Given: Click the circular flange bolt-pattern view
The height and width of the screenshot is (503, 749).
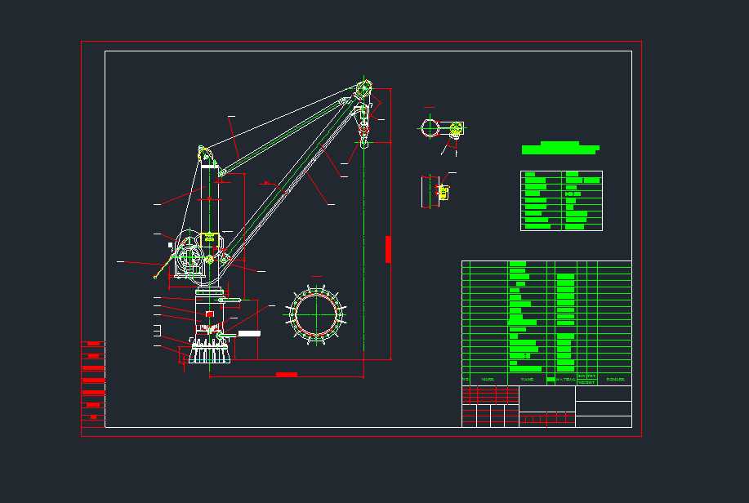Looking at the screenshot, I should 316,314.
